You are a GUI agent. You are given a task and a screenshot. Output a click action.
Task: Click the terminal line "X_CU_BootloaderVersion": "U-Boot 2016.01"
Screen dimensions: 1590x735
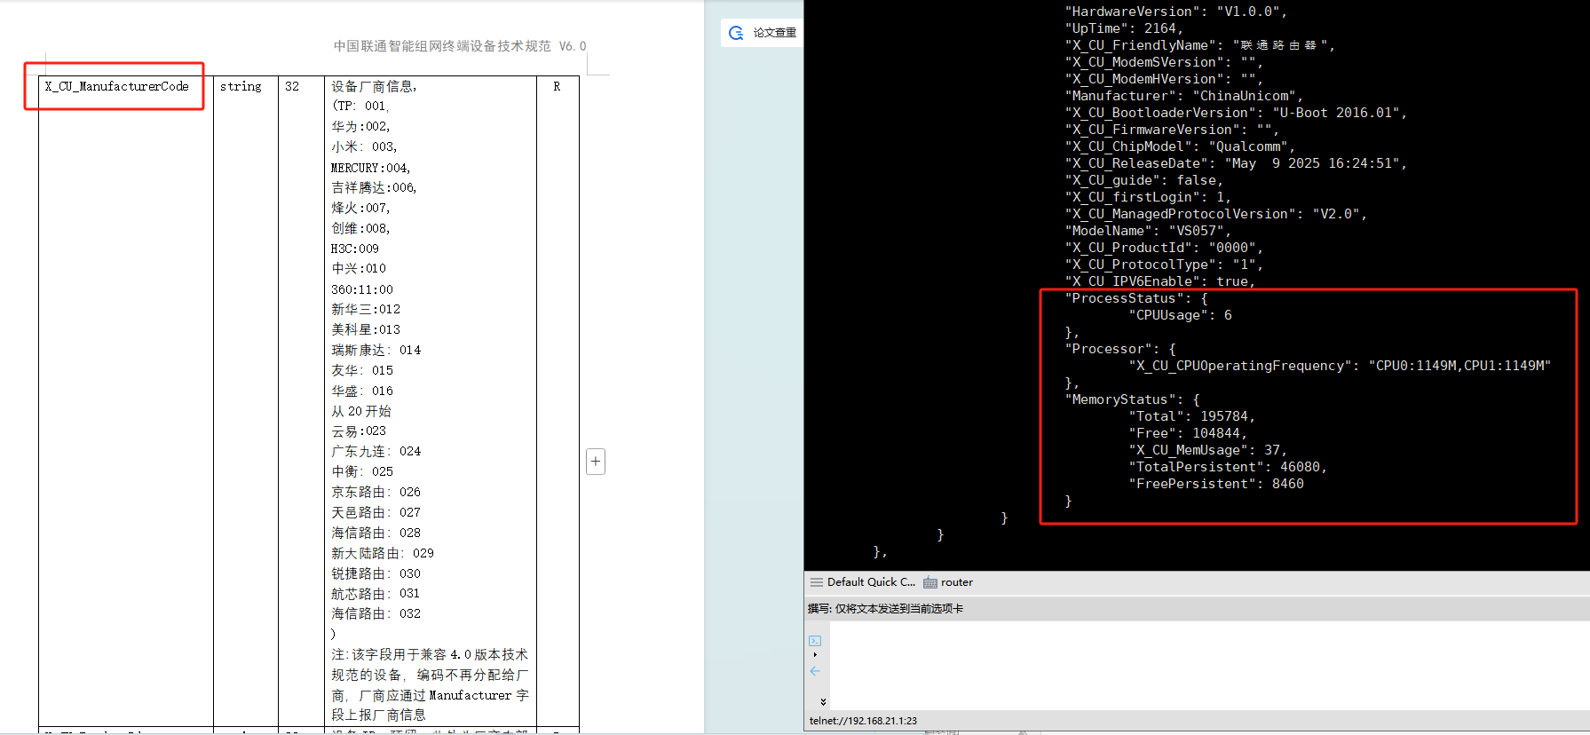1236,113
